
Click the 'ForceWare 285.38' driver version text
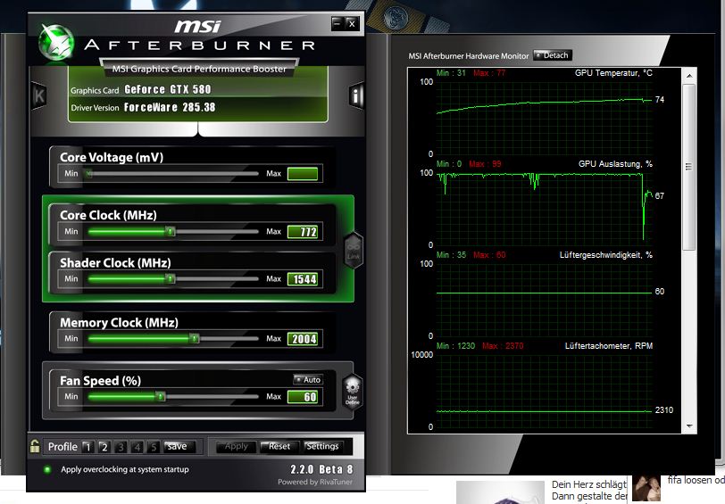pos(170,107)
